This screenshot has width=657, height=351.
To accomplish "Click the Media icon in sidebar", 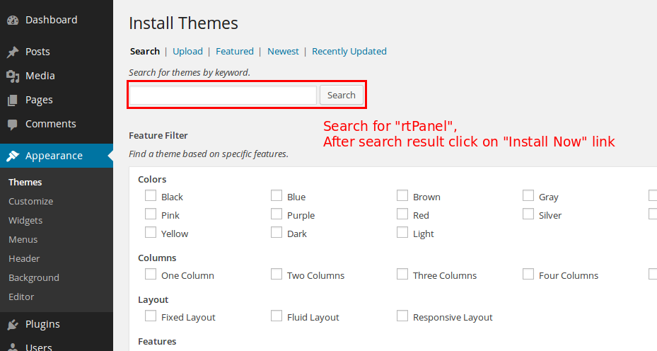I will pyautogui.click(x=13, y=76).
